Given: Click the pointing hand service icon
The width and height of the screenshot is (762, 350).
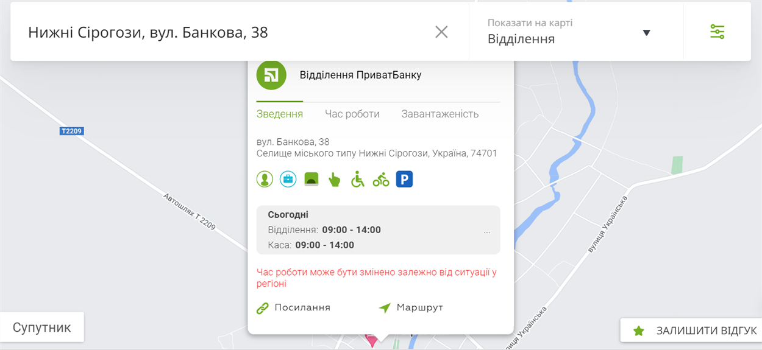Looking at the screenshot, I should click(334, 179).
